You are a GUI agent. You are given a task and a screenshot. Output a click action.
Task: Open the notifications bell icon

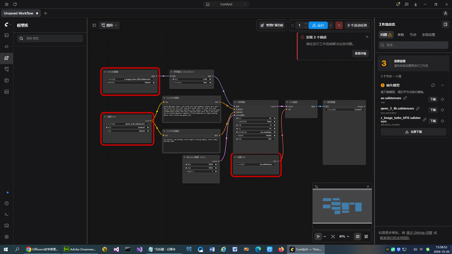click(398, 4)
